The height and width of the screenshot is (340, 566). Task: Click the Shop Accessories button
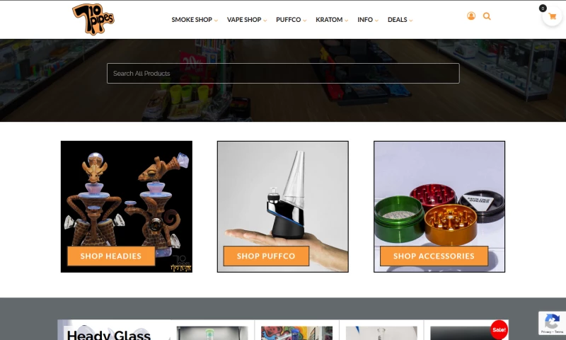click(x=434, y=256)
